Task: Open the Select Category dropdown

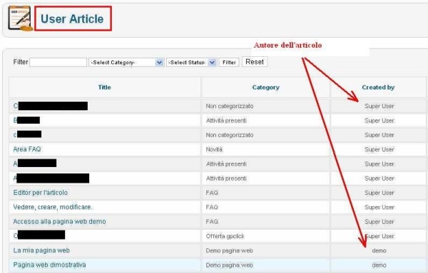Action: pyautogui.click(x=126, y=63)
